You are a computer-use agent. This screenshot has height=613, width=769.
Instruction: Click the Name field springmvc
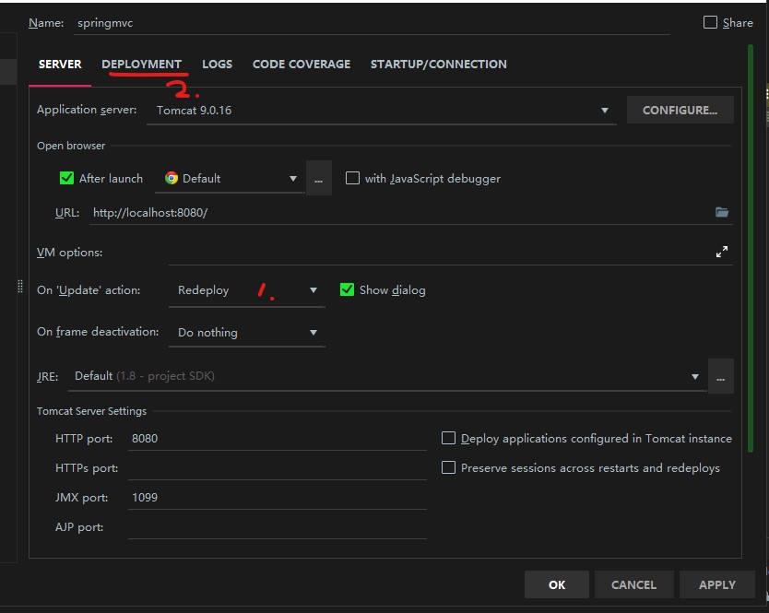(x=372, y=23)
